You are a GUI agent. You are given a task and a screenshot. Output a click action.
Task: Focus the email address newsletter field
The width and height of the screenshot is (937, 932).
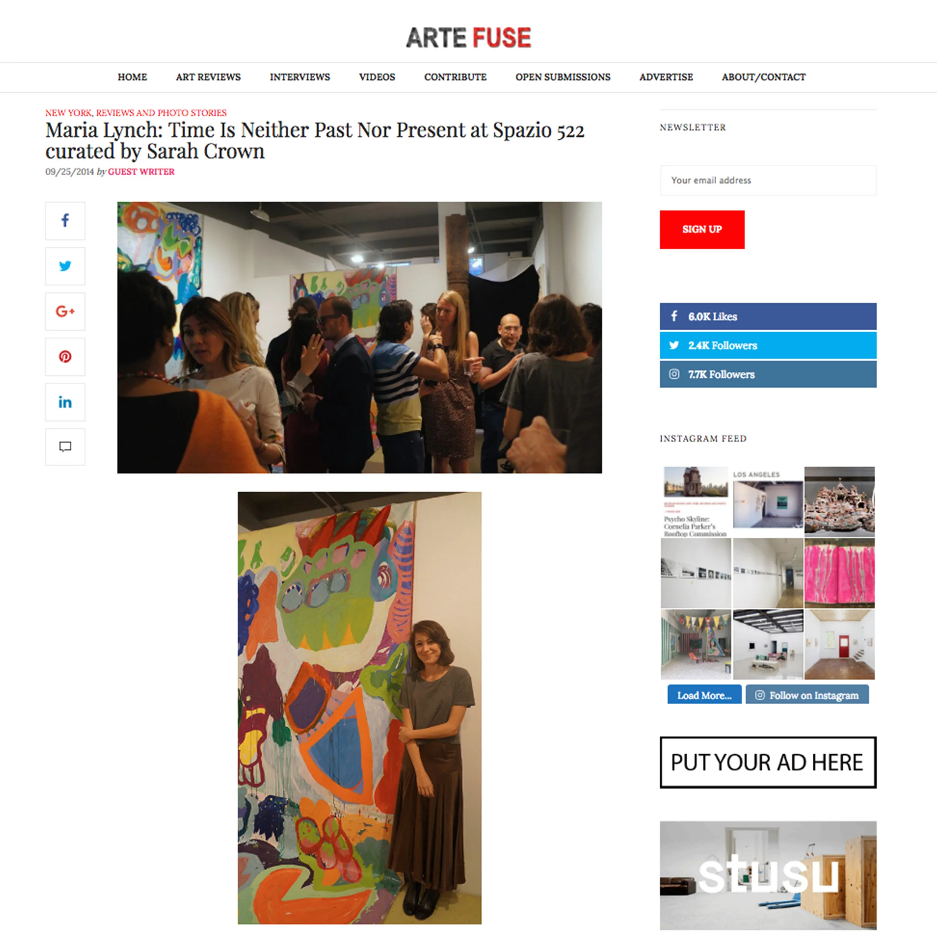pyautogui.click(x=768, y=180)
